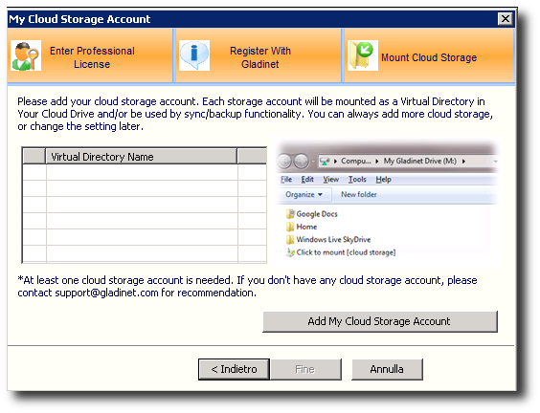540x413 pixels.
Task: Click My Gladinet Drive (M:) breadcrumb
Action: tap(420, 161)
